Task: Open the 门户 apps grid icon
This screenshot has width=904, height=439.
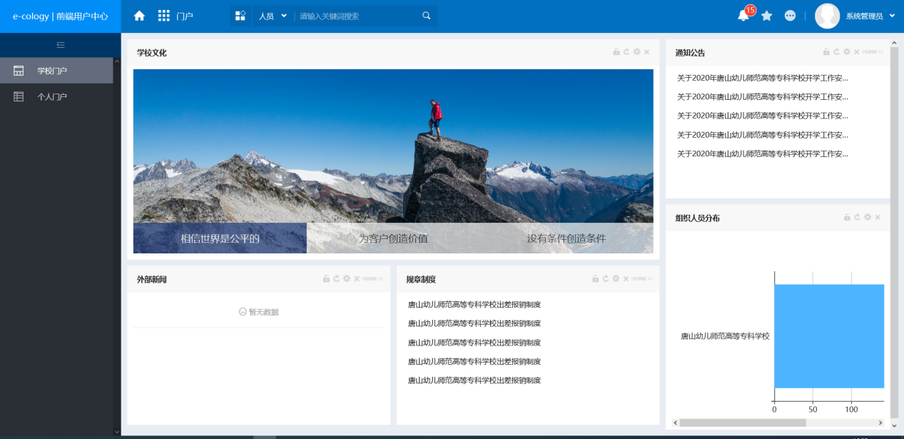Action: coord(164,16)
